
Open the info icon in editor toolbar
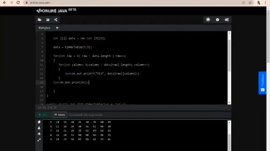coord(217,20)
